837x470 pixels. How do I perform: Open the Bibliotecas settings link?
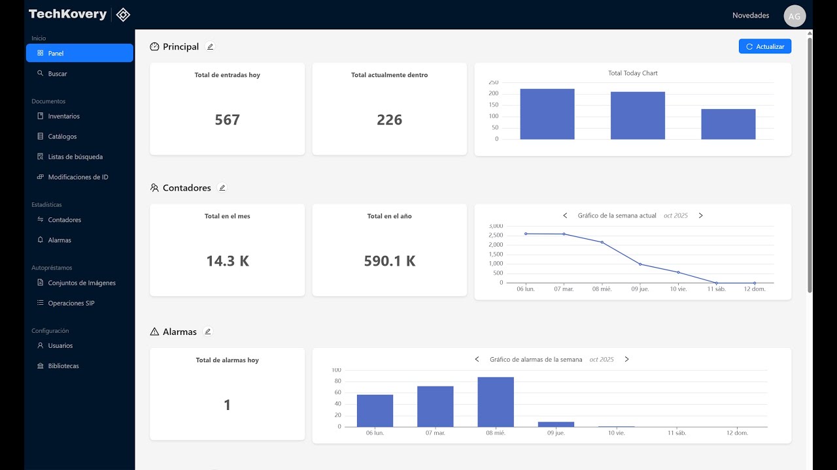[80, 366]
